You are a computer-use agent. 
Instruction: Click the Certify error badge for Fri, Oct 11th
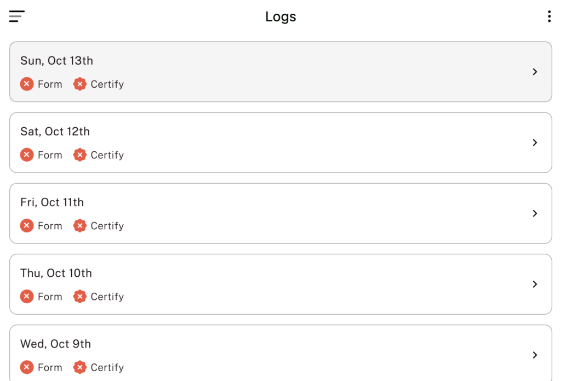pyautogui.click(x=80, y=225)
